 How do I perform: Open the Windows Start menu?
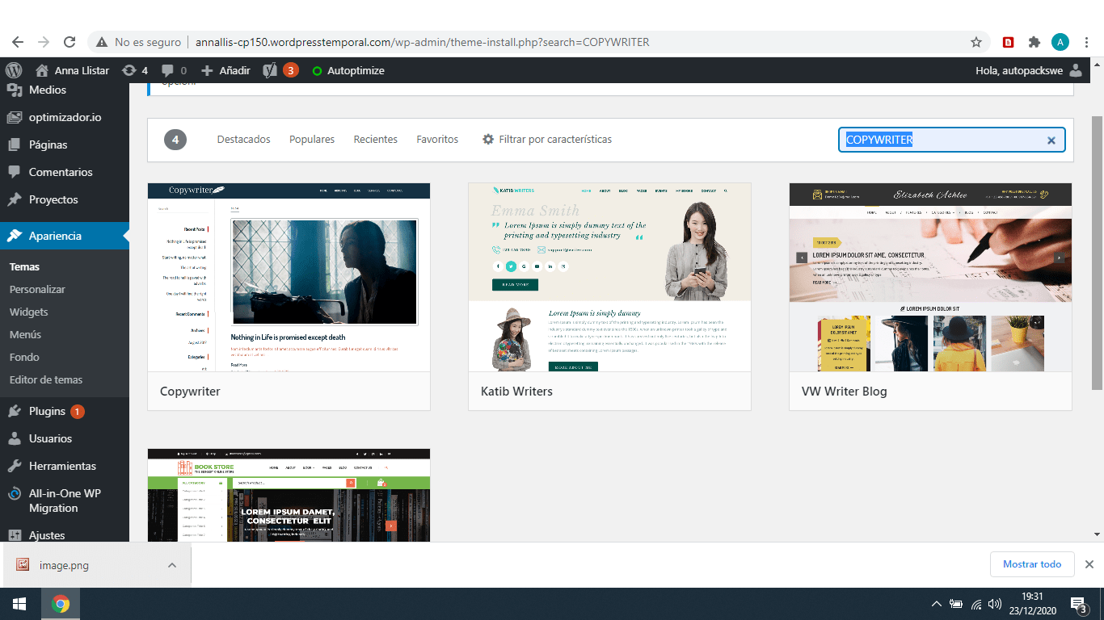coord(19,604)
